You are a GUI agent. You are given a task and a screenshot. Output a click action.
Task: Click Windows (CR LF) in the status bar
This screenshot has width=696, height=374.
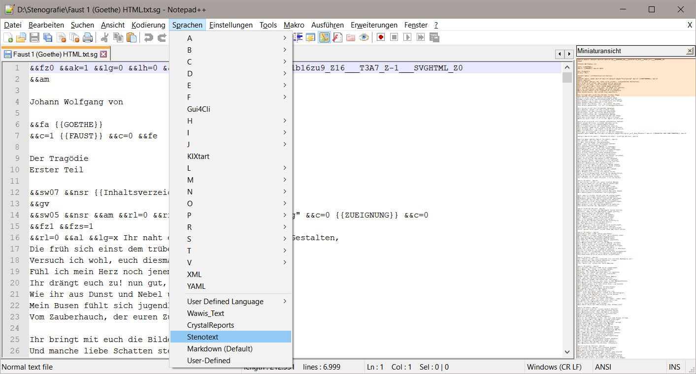point(554,367)
